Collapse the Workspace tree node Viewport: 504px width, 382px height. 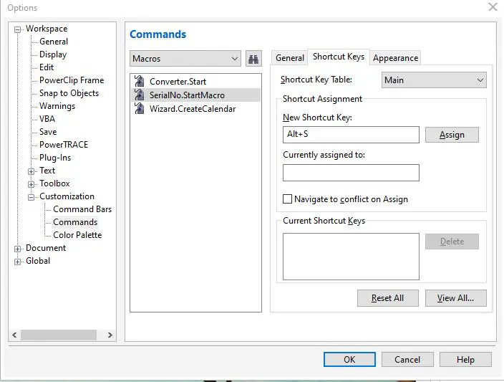tap(17, 29)
